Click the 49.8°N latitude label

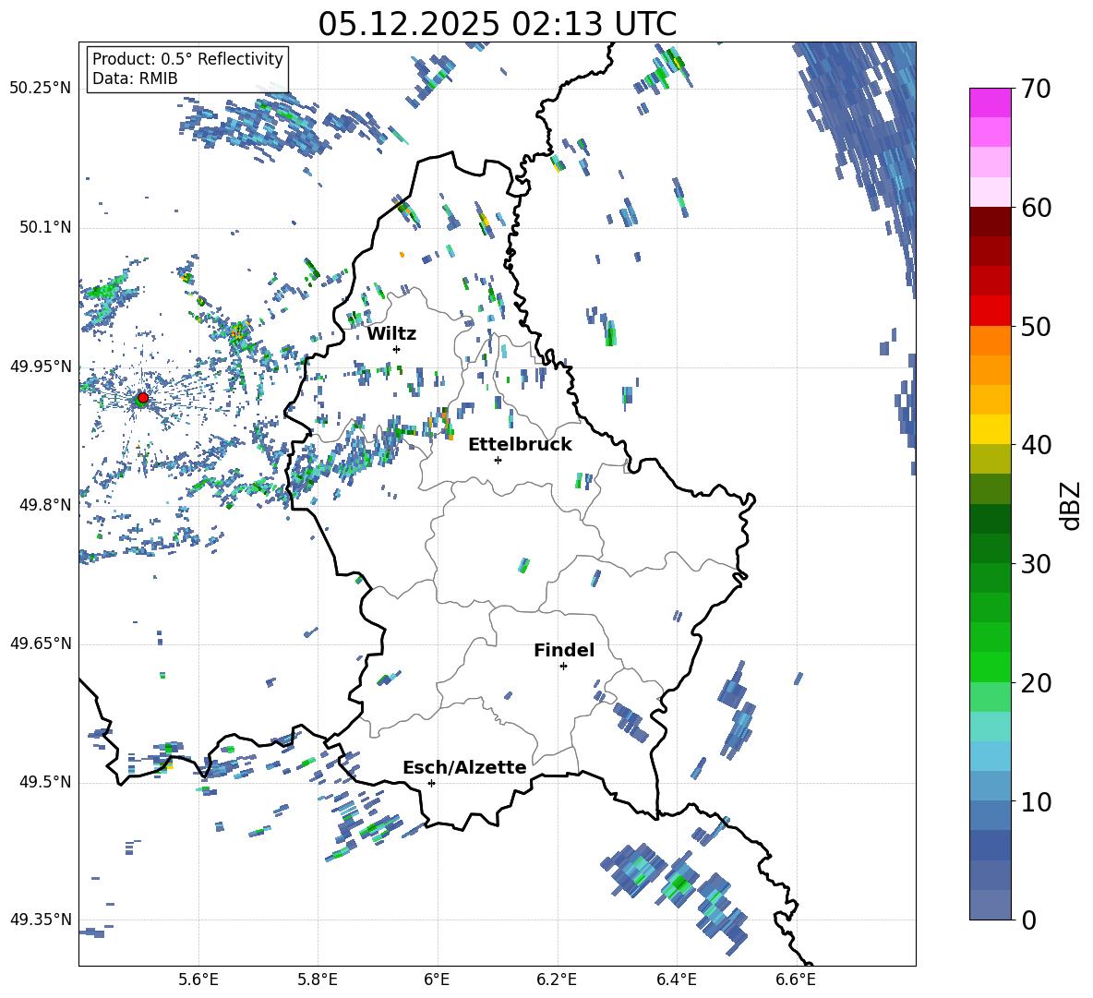45,505
